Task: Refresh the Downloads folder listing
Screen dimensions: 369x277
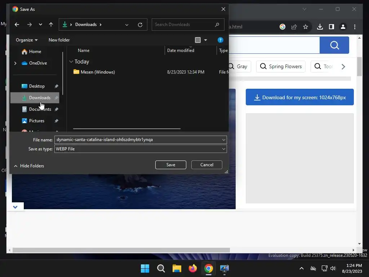Action: (x=140, y=25)
